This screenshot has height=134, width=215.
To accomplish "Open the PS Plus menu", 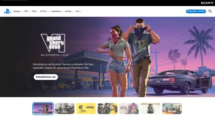I will 45,11.
